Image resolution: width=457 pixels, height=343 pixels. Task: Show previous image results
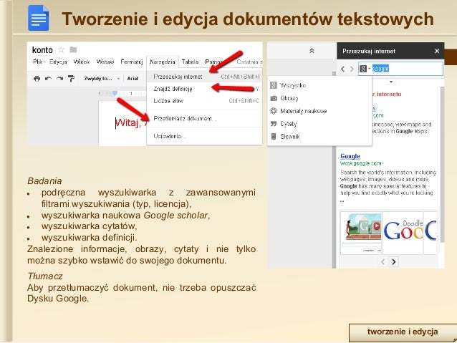coord(383,261)
